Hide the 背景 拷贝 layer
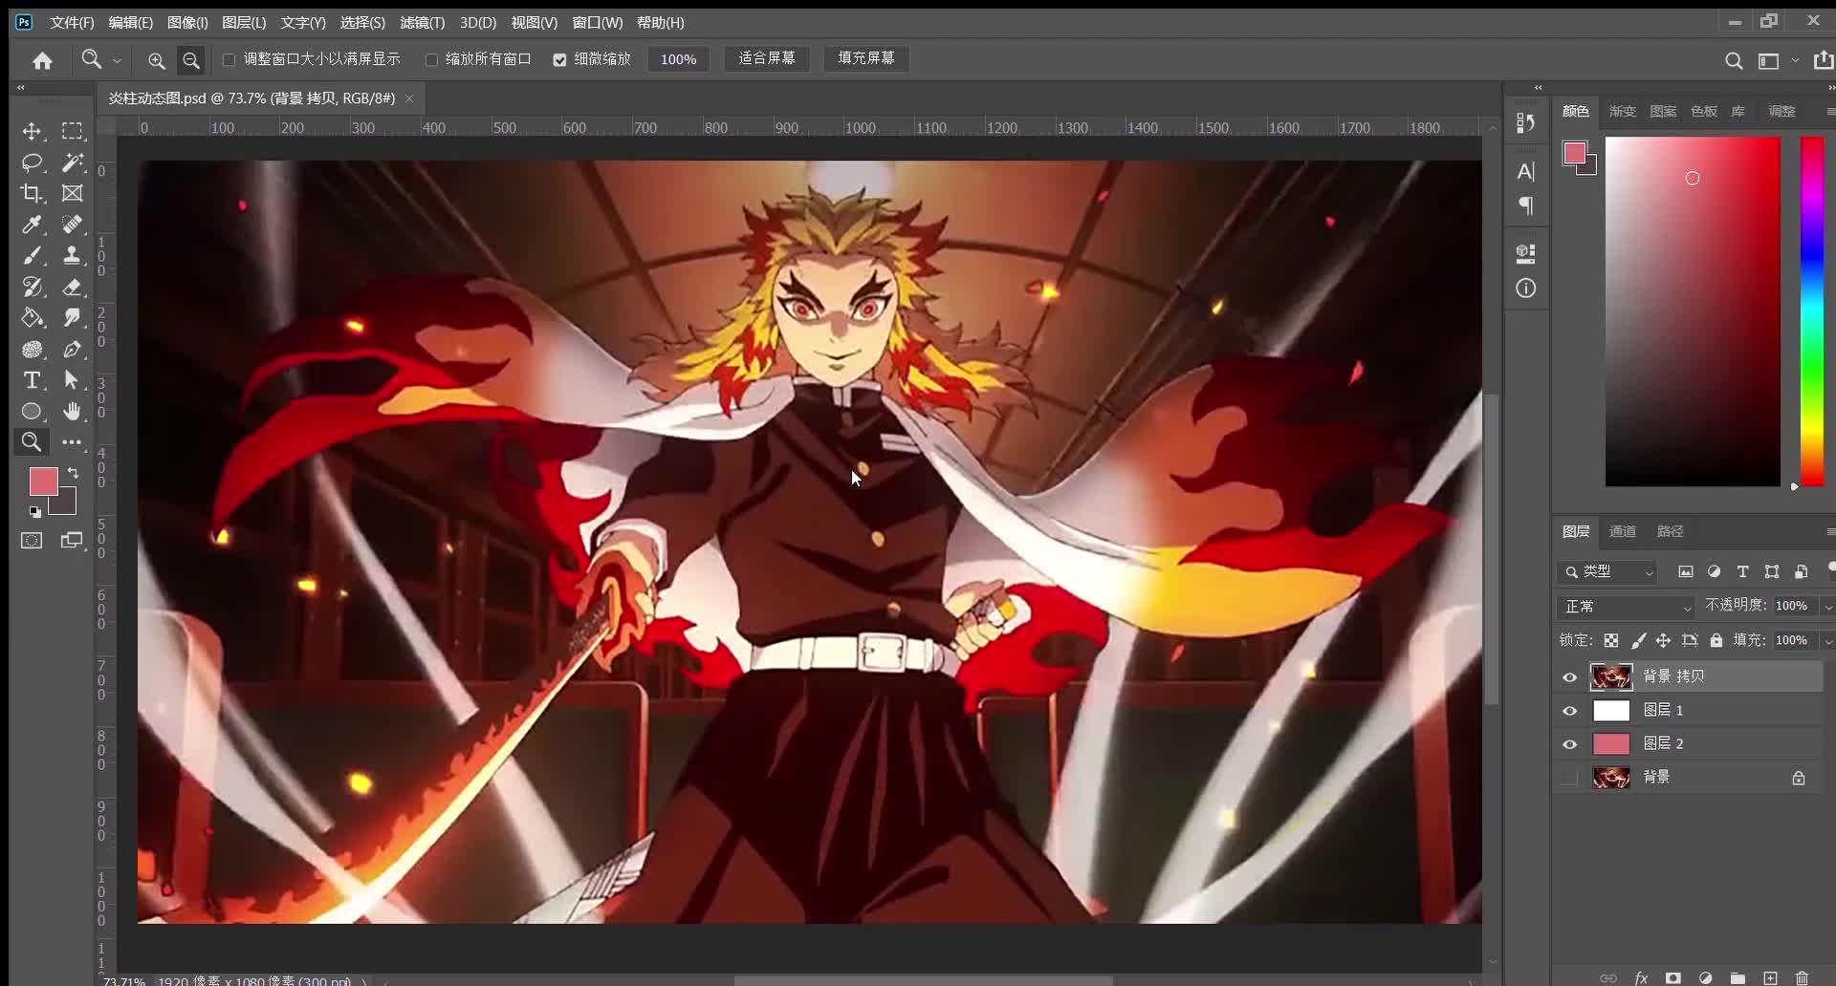Viewport: 1836px width, 986px height. pos(1569,676)
